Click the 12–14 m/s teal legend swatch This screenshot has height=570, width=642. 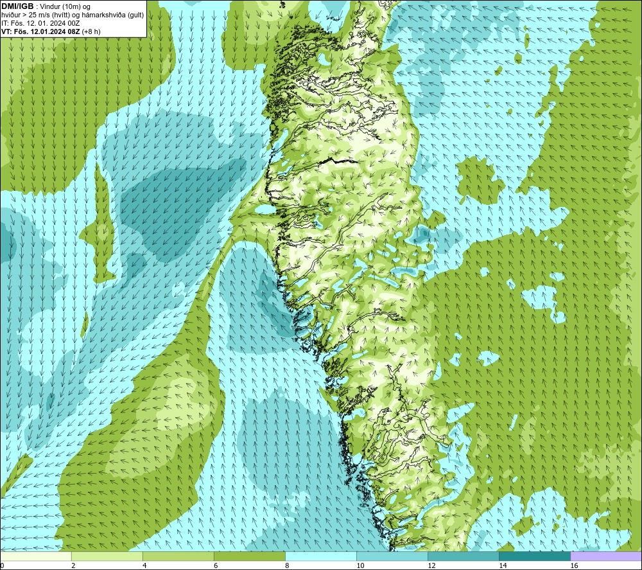[464, 557]
